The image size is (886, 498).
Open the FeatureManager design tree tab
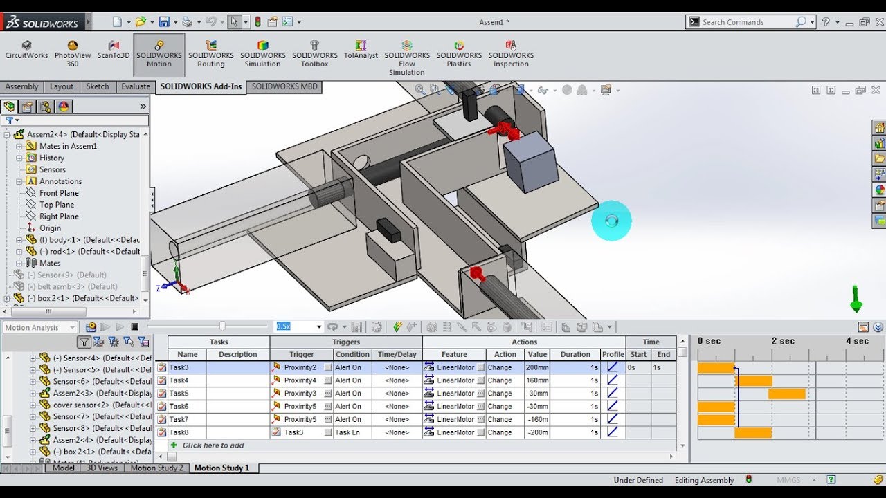9,107
